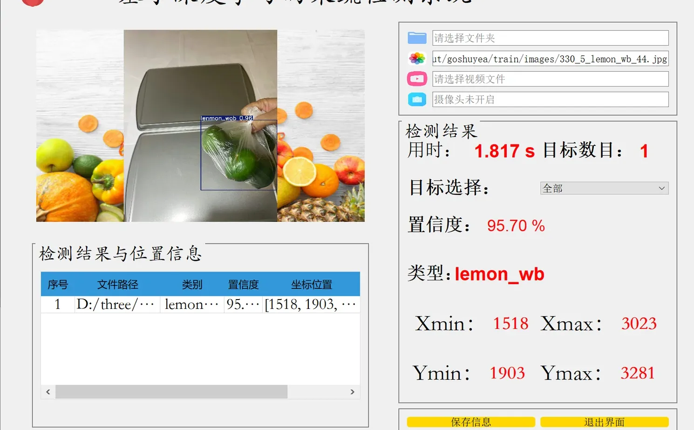Click the folder selection icon
Viewport: 694px width, 430px height.
pos(417,38)
